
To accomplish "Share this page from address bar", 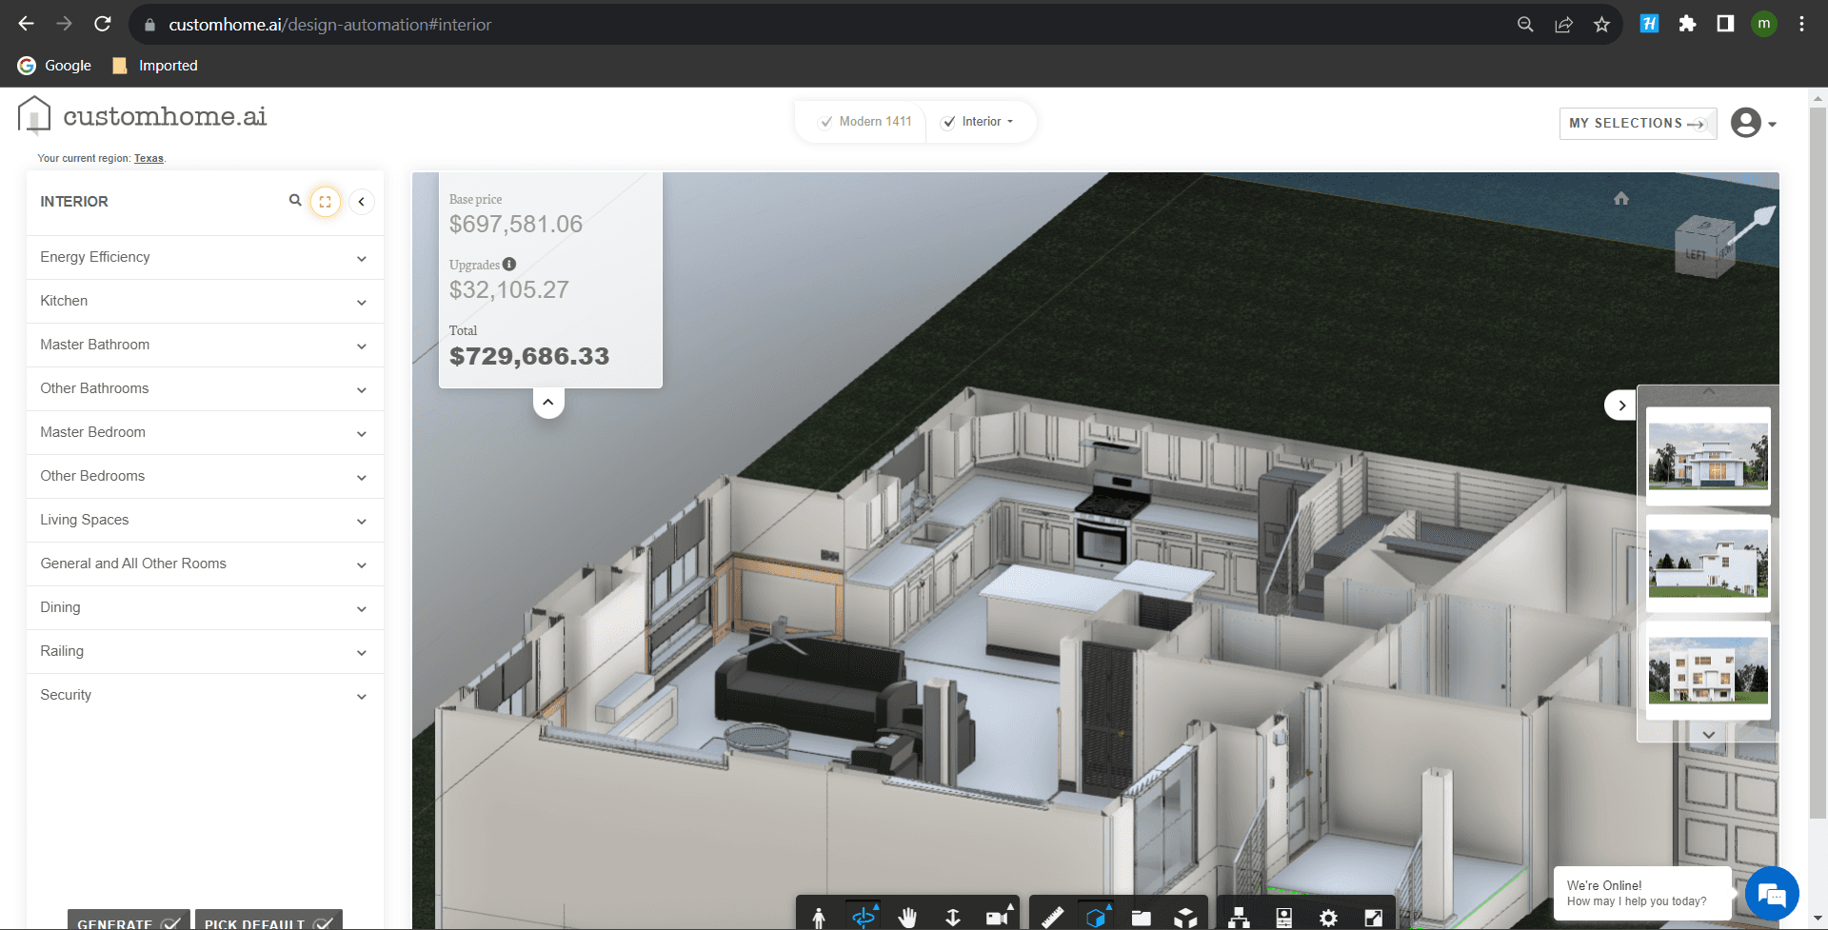I will pyautogui.click(x=1563, y=25).
